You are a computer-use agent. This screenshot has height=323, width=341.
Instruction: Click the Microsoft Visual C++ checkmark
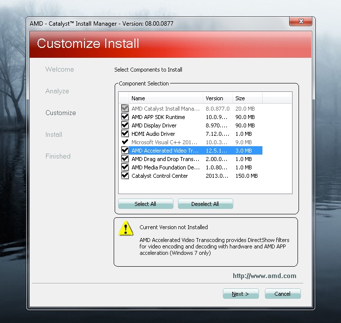click(x=125, y=142)
